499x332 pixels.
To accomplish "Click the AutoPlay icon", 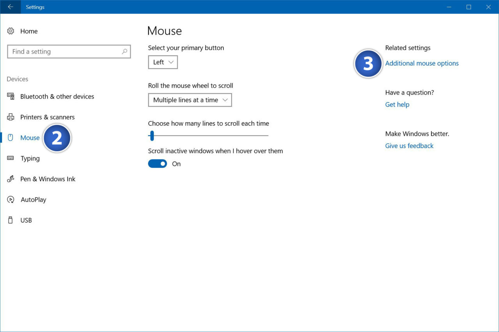I will [11, 200].
